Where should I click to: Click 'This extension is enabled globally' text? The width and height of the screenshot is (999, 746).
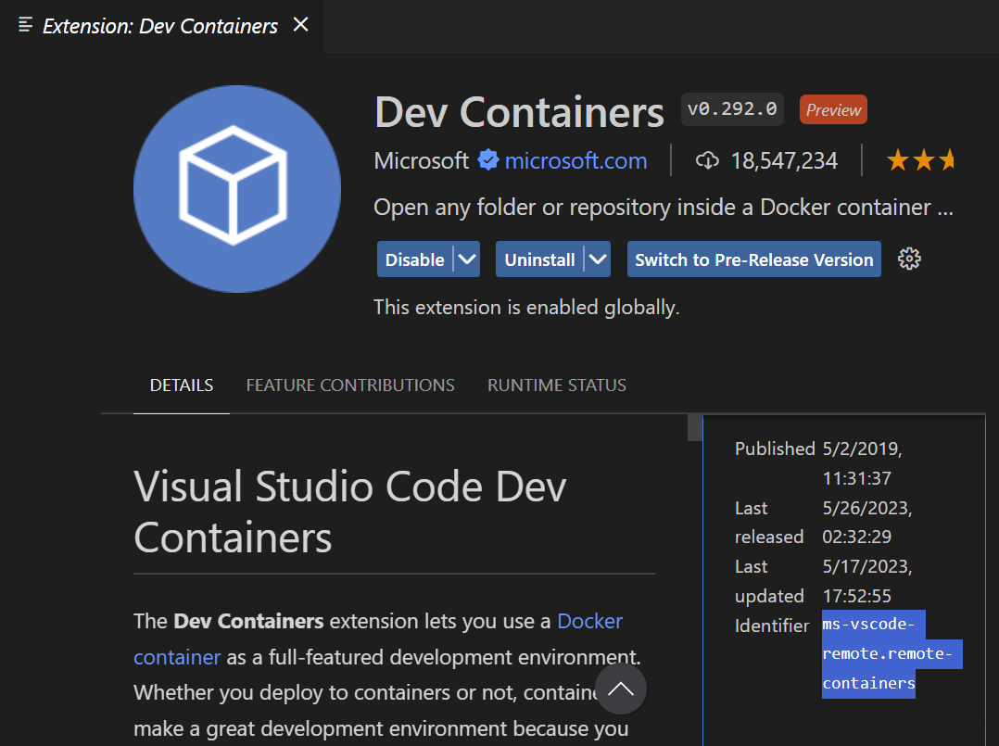(526, 307)
